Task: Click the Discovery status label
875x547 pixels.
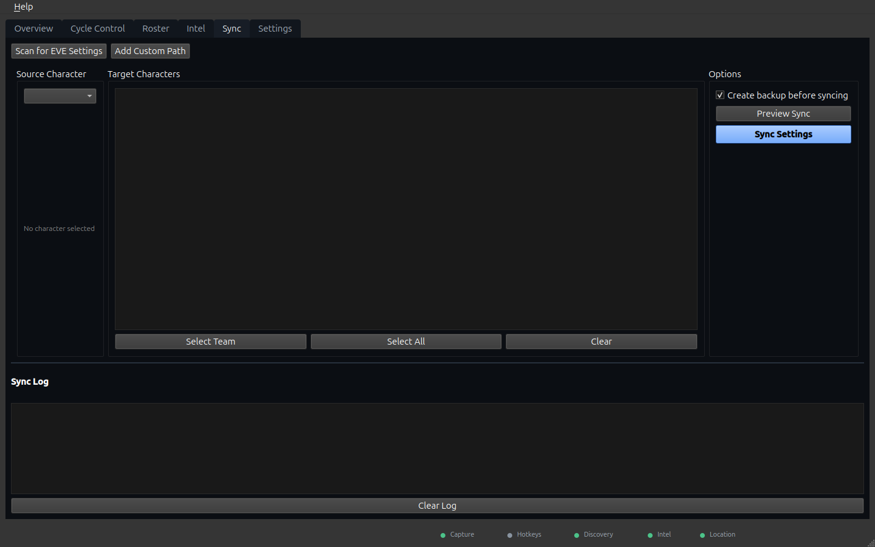Action: click(599, 535)
